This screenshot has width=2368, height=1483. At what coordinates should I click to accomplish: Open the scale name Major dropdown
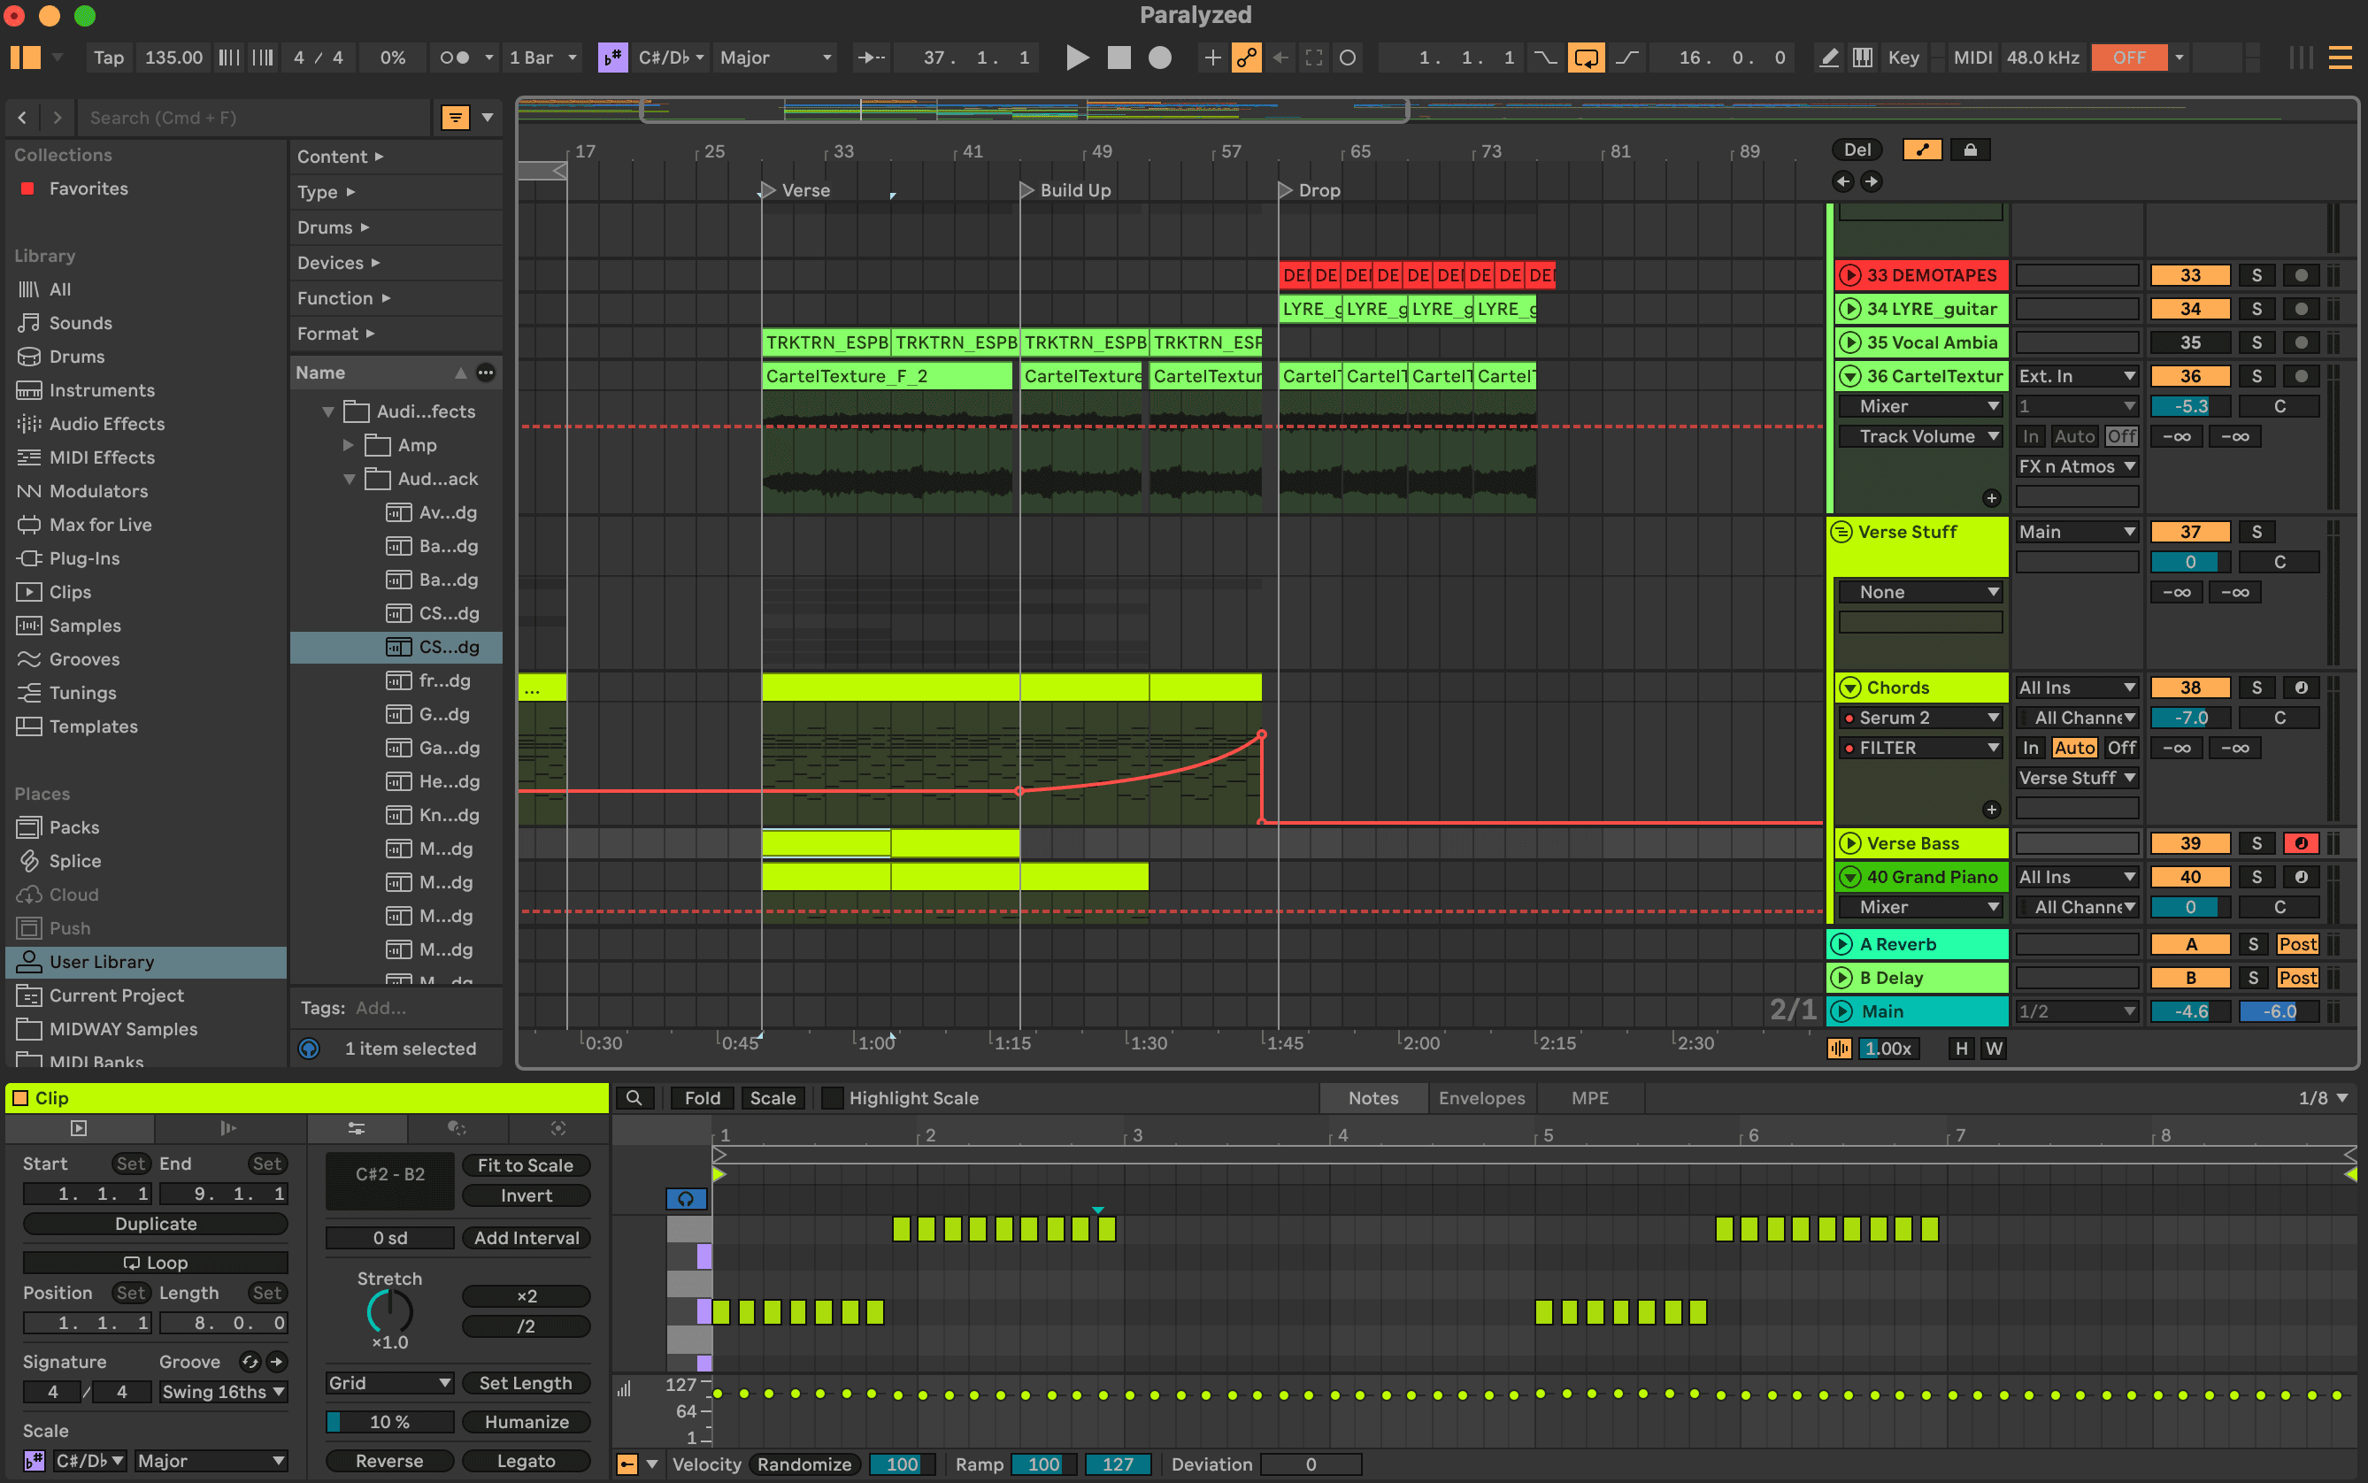click(x=775, y=57)
